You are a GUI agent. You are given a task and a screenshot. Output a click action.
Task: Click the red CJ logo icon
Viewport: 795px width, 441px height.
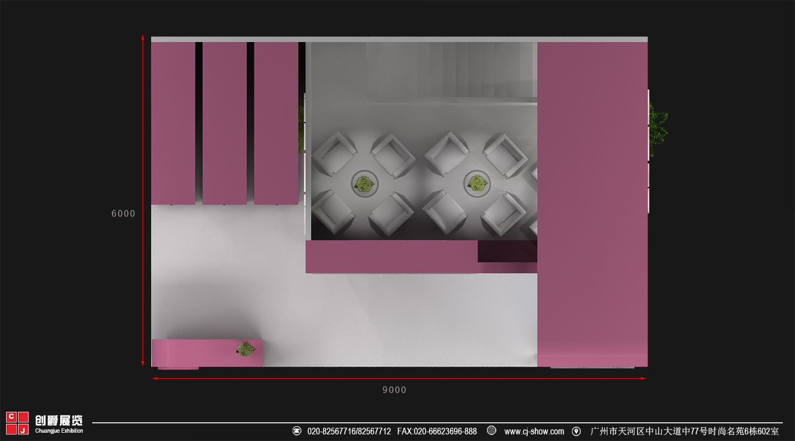click(x=17, y=423)
